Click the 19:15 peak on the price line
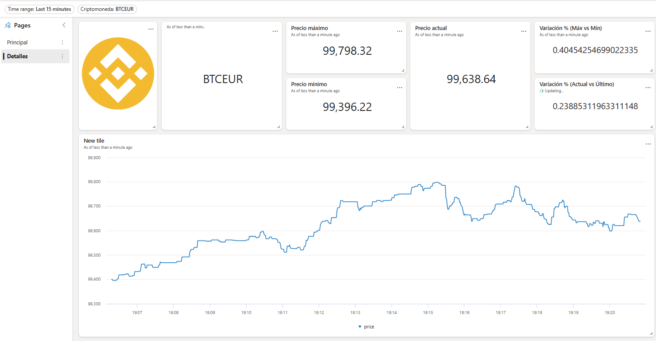656x341 pixels. (x=436, y=182)
